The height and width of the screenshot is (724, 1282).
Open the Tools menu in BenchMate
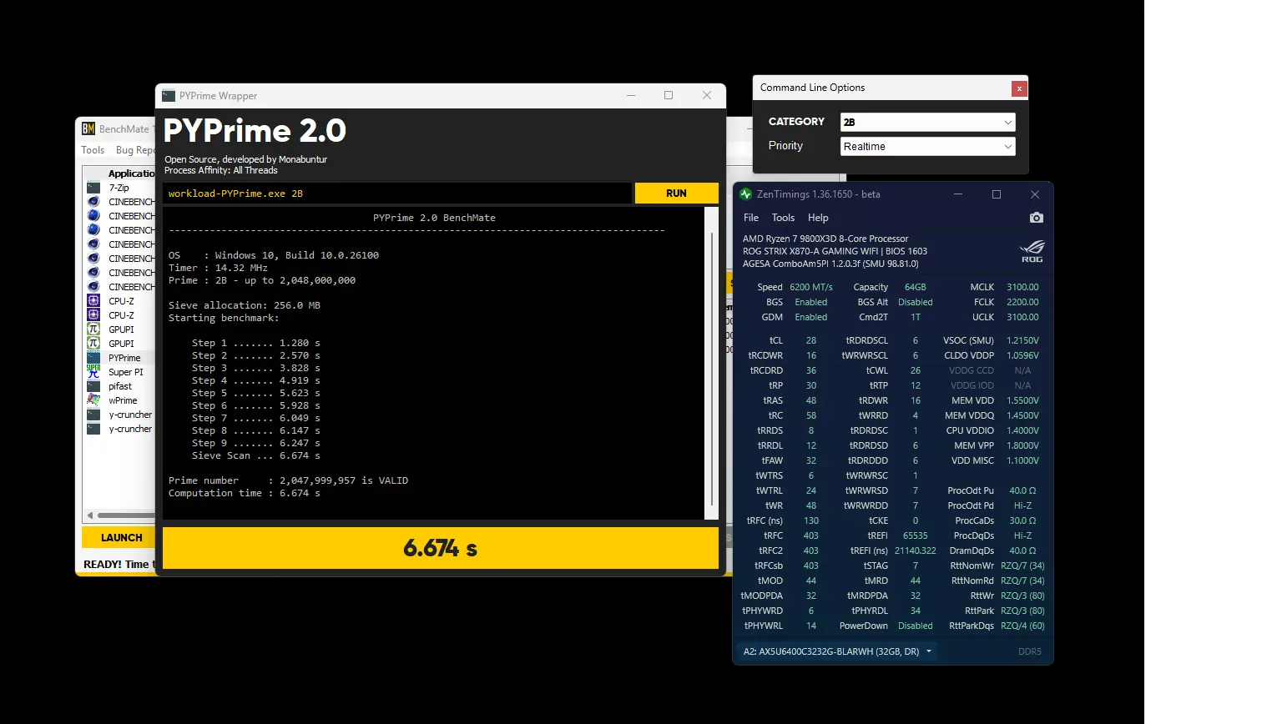(93, 150)
